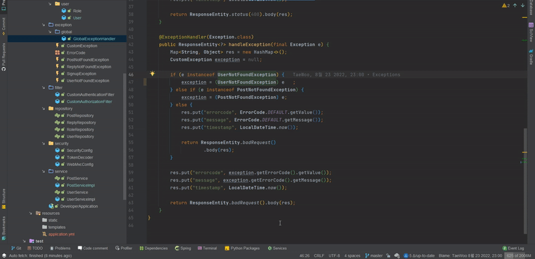Screen dimensions: 535x259
Task: Collapse the resources folder
Action: pyautogui.click(x=31, y=213)
